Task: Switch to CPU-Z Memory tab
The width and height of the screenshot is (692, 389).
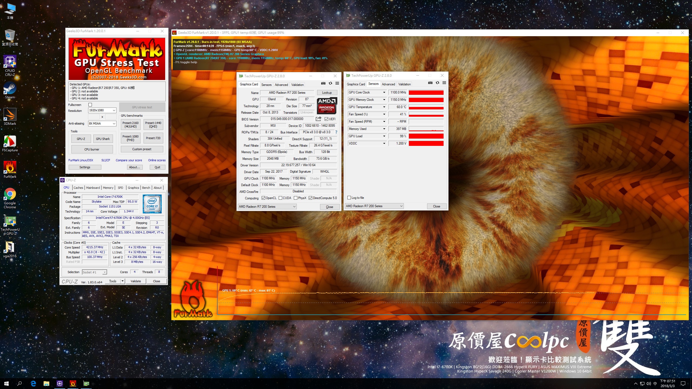Action: [108, 188]
